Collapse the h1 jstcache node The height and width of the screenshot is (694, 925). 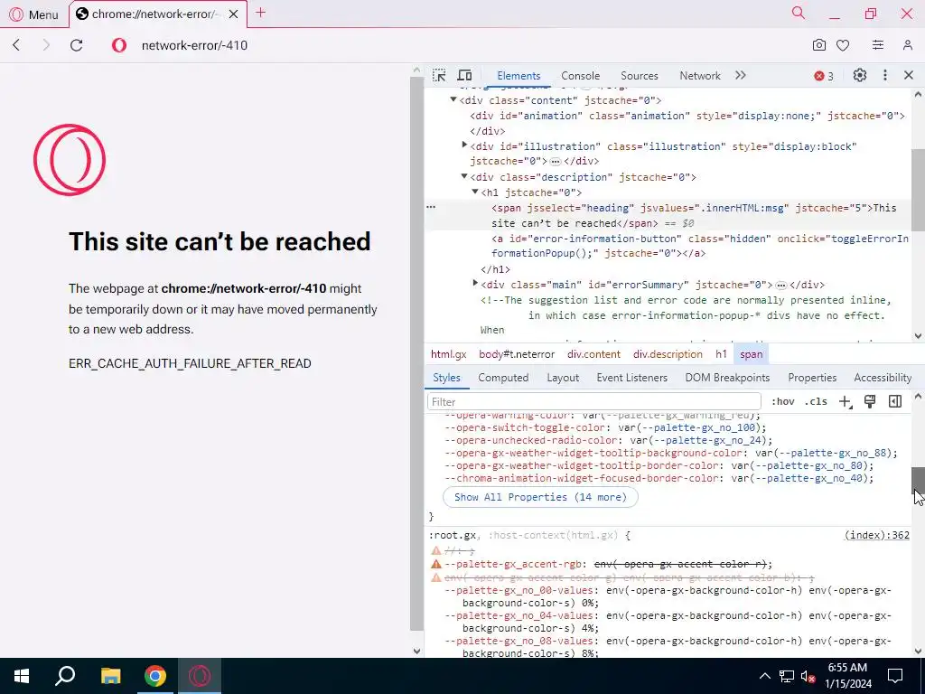(475, 192)
